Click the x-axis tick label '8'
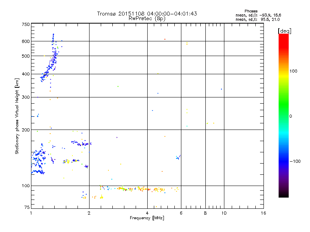 [205, 213]
